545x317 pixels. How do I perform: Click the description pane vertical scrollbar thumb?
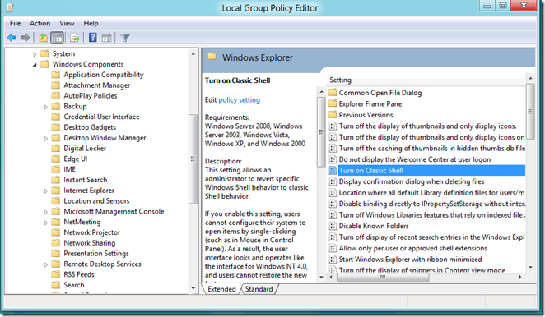pos(321,131)
